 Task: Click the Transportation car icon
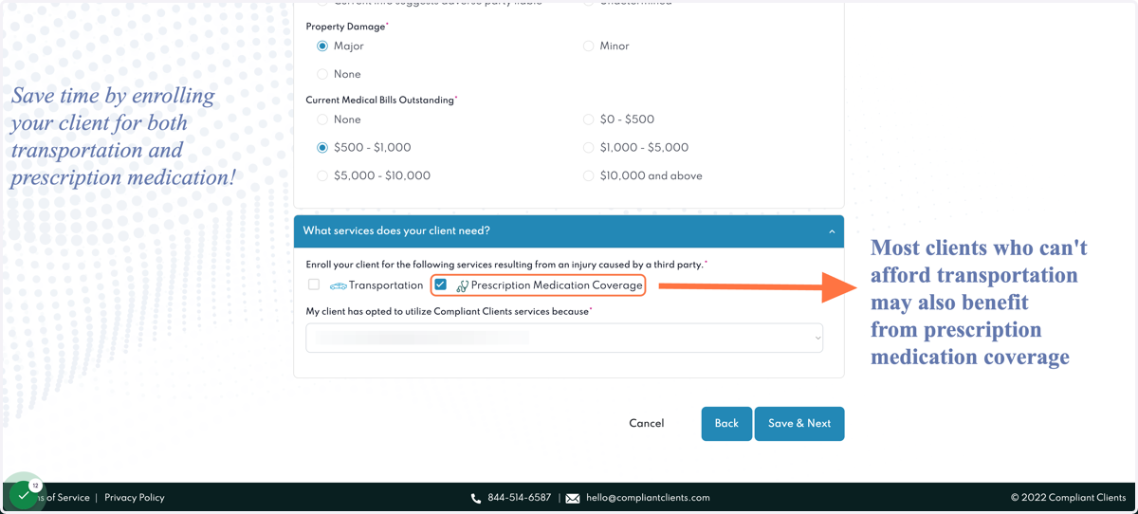(338, 285)
